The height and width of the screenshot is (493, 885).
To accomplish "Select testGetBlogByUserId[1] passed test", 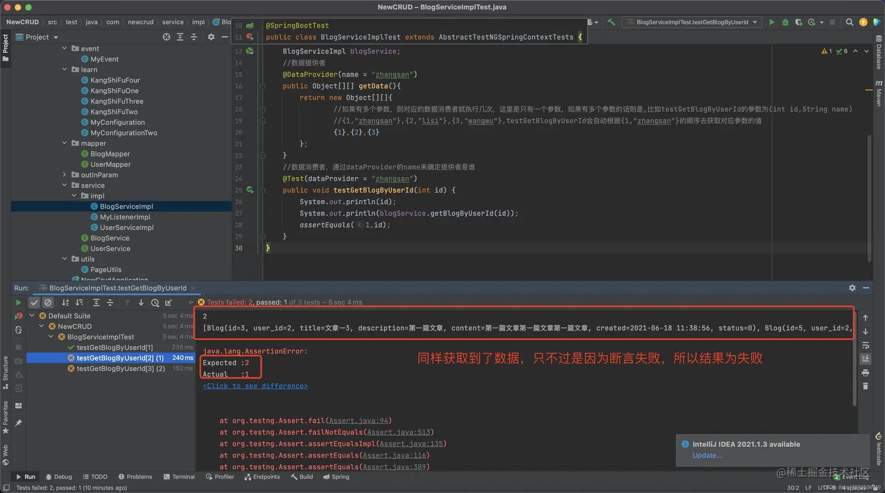I will click(x=115, y=347).
